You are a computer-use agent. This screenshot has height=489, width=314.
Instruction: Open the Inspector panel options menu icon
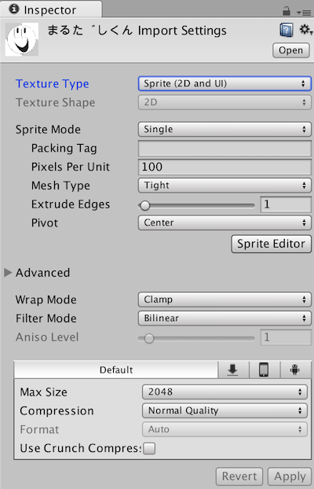(304, 12)
